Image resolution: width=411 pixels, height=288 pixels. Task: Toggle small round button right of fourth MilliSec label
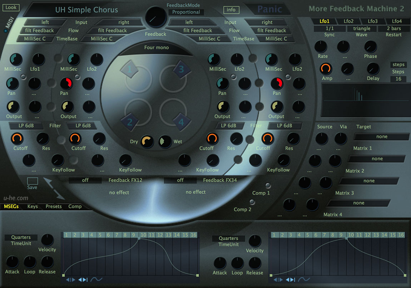pyautogui.click(x=288, y=77)
